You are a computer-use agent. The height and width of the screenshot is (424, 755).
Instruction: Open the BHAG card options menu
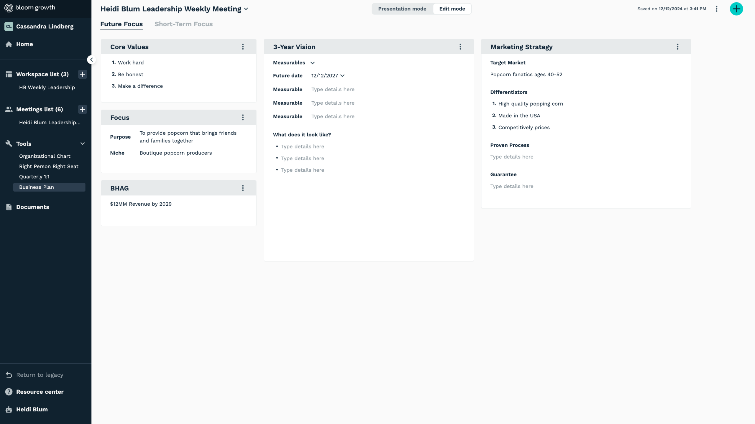pos(243,188)
